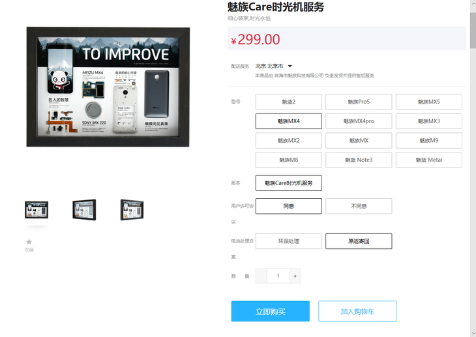Select the 魅蓝 Metal model option

[429, 160]
